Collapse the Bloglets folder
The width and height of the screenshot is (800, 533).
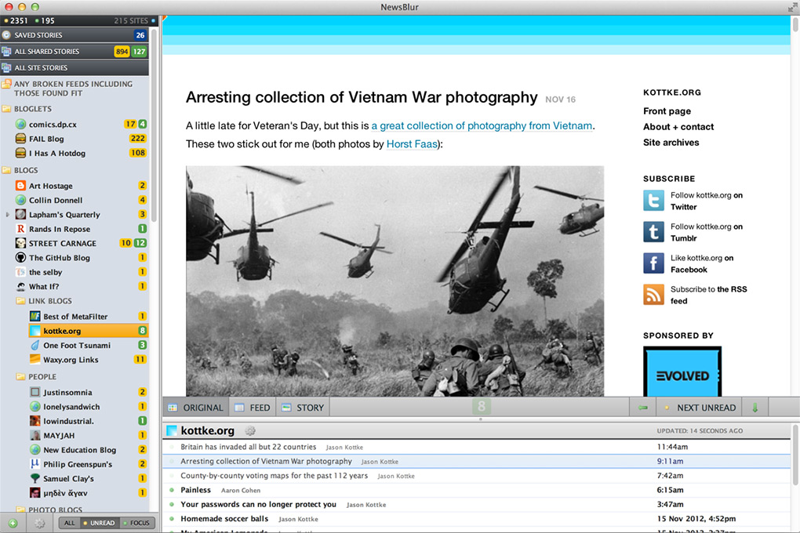pyautogui.click(x=7, y=109)
